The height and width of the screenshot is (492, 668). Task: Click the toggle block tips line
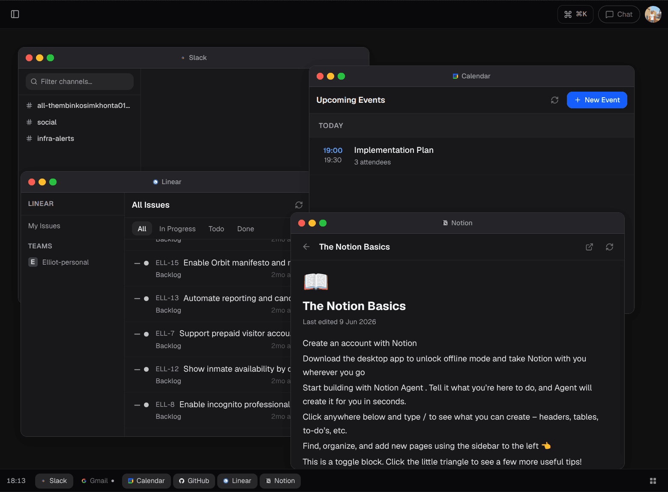coord(442,462)
